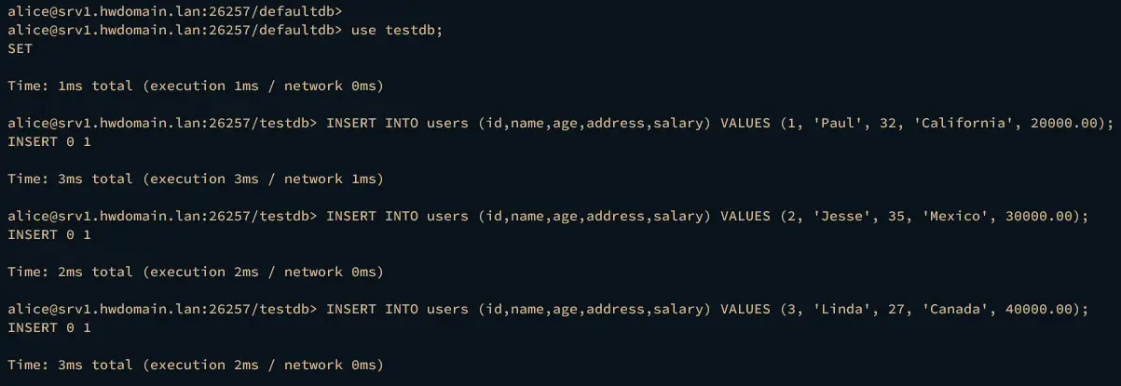Click the last 'INSERT 0 1' result
1121x386 pixels.
pyautogui.click(x=49, y=328)
